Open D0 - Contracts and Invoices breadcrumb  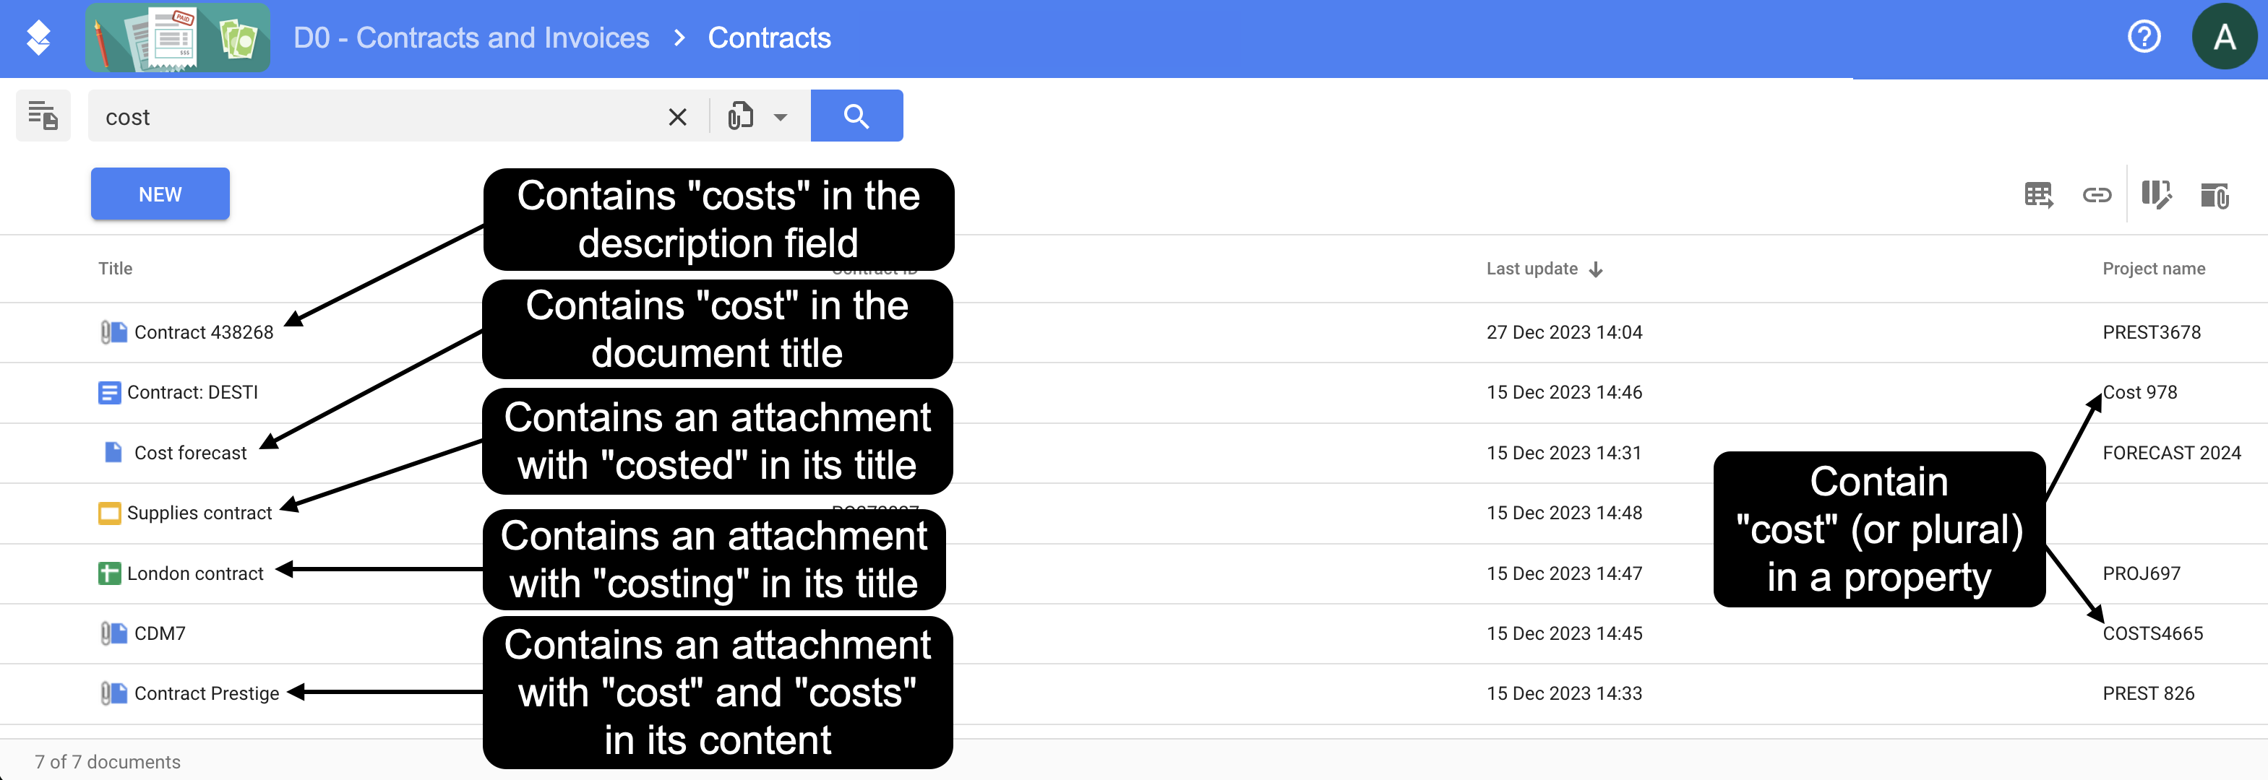(x=471, y=38)
